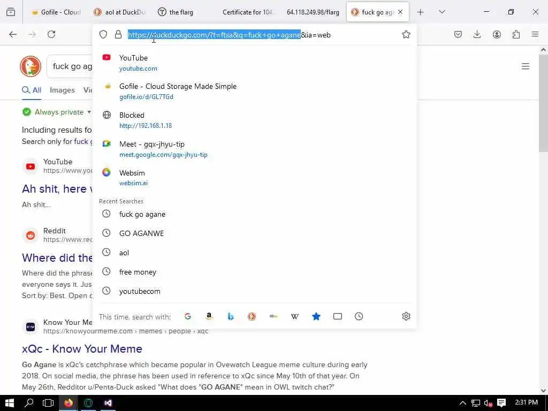Click the Firefox taskbar icon
Image resolution: width=548 pixels, height=411 pixels.
68,403
